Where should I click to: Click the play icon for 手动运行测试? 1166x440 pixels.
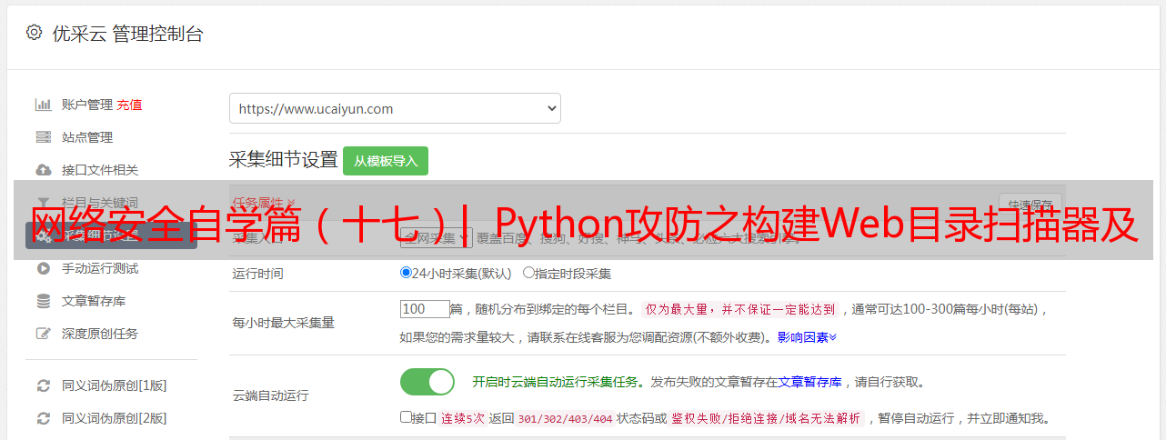click(43, 268)
